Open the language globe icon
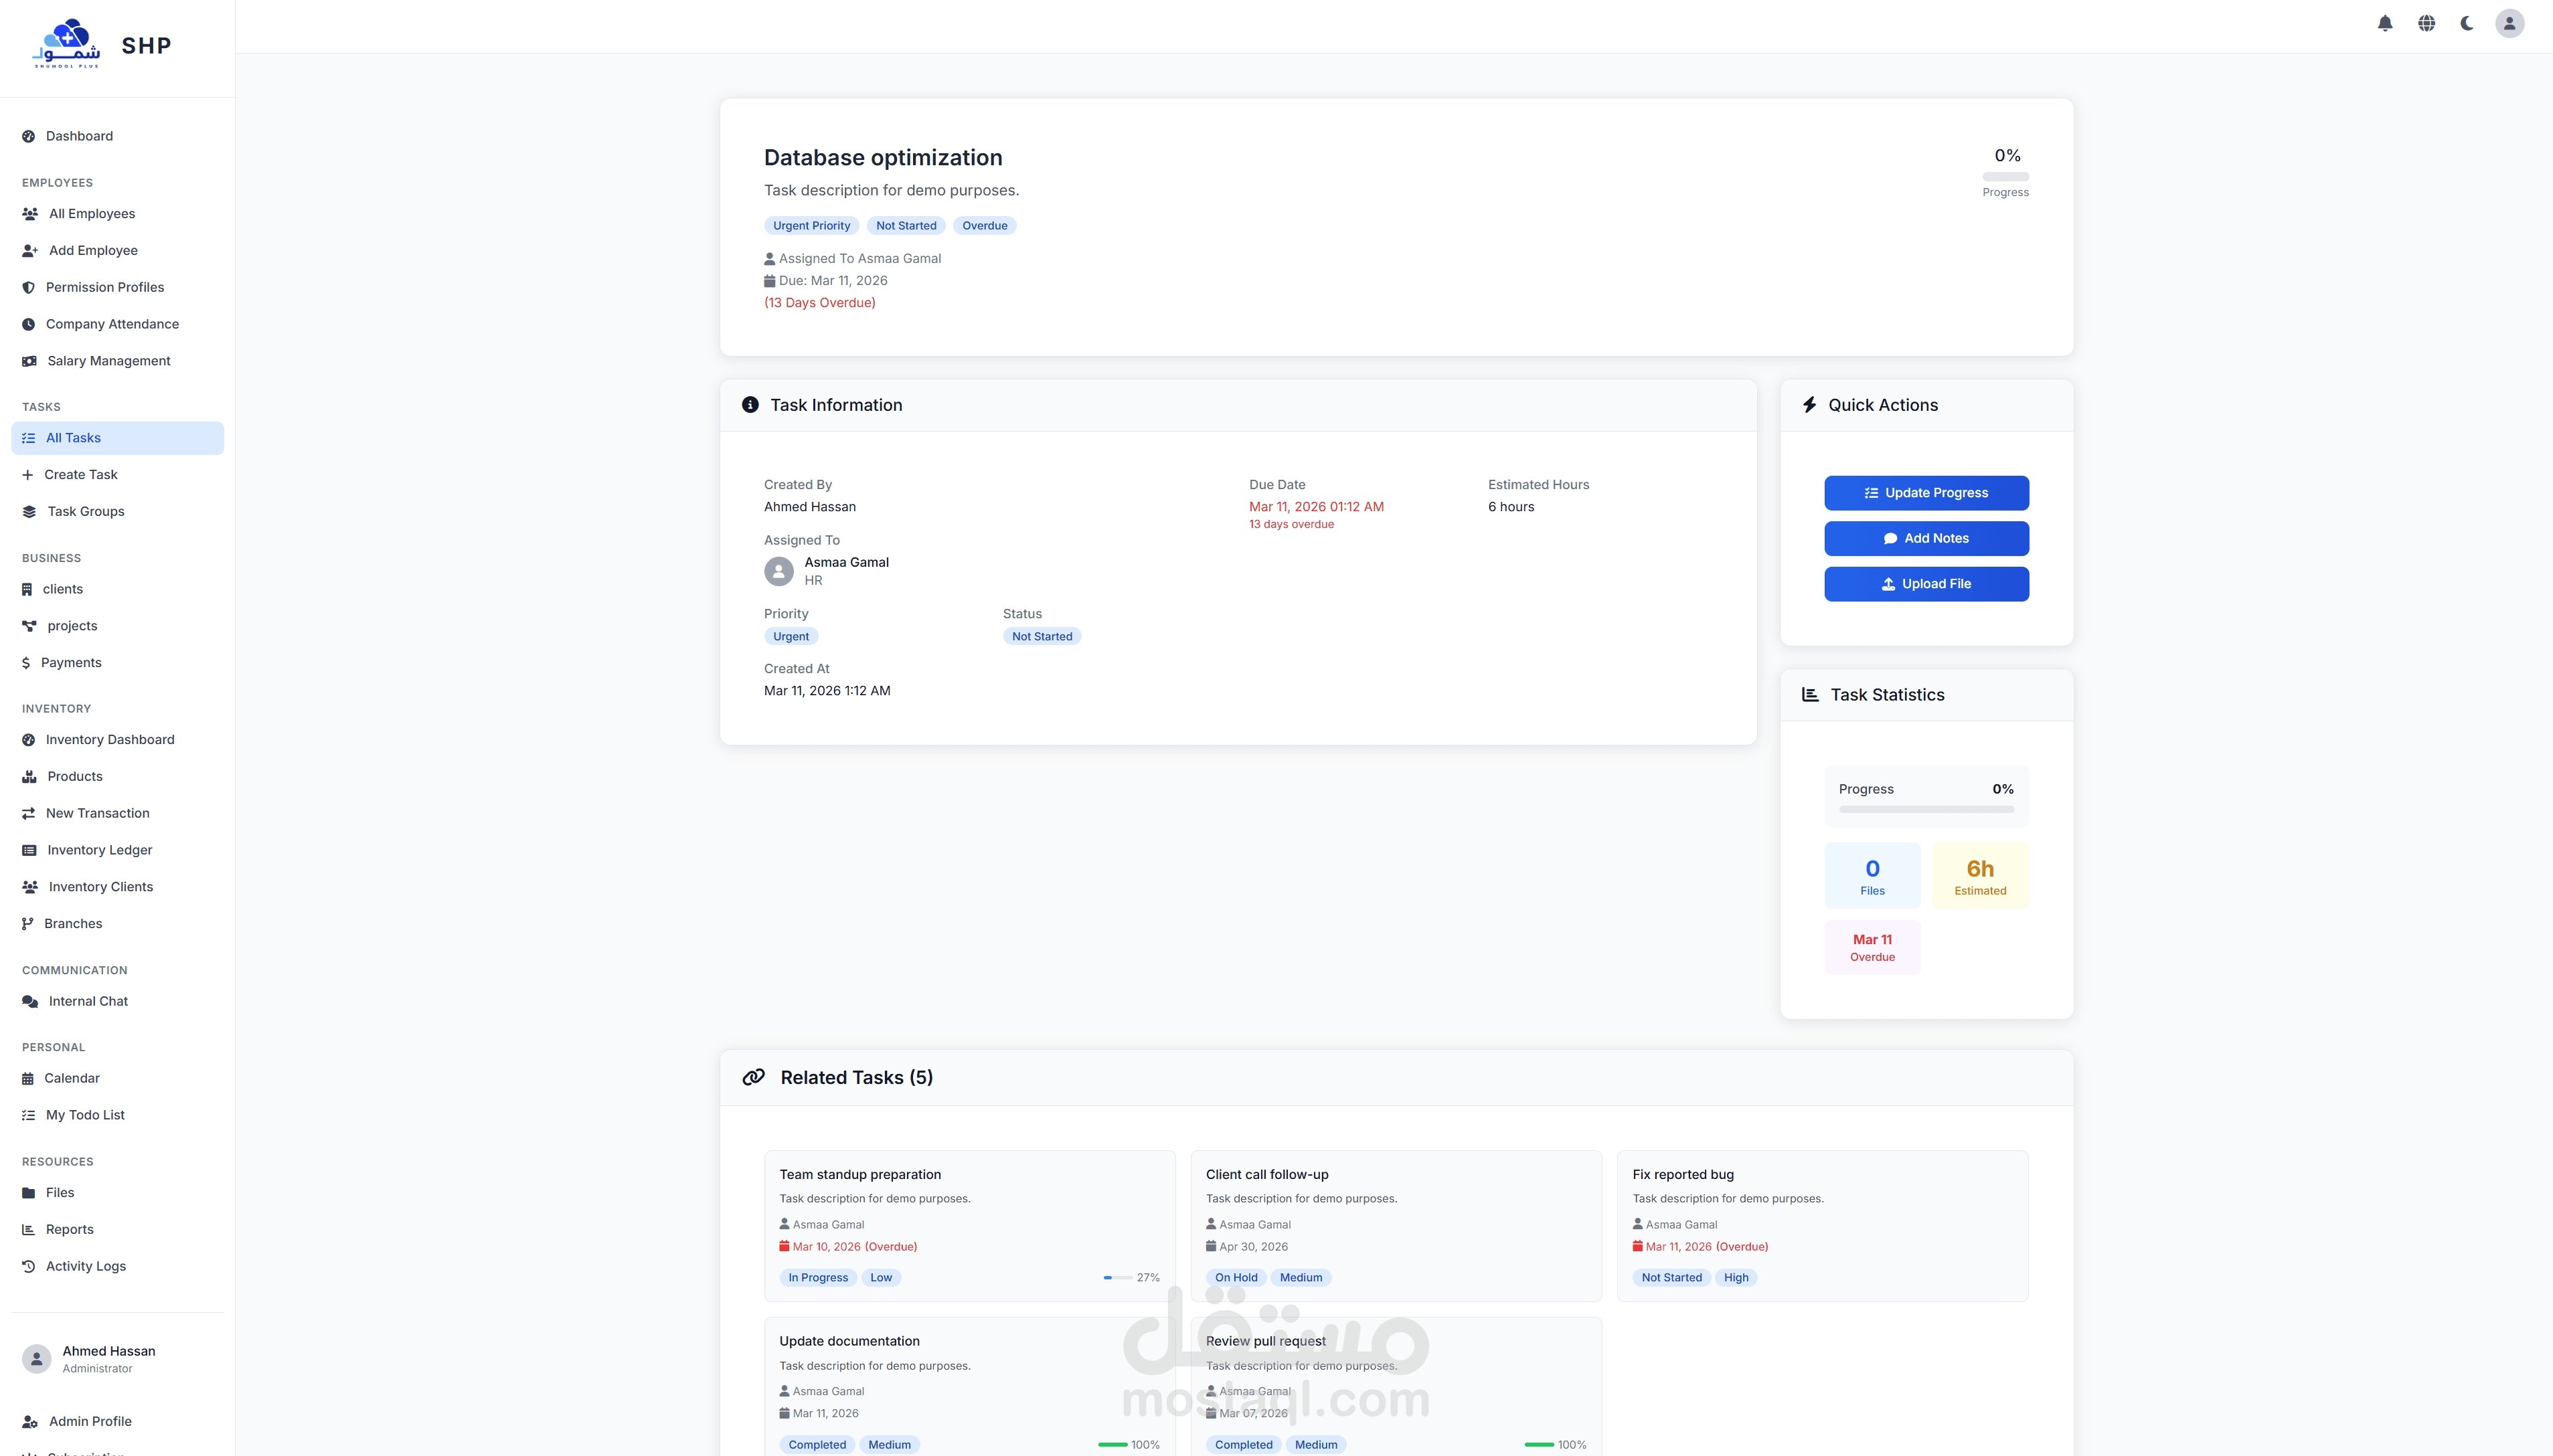This screenshot has width=2553, height=1456. point(2426,23)
